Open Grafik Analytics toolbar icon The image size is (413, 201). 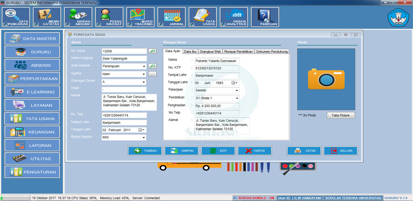[234, 17]
